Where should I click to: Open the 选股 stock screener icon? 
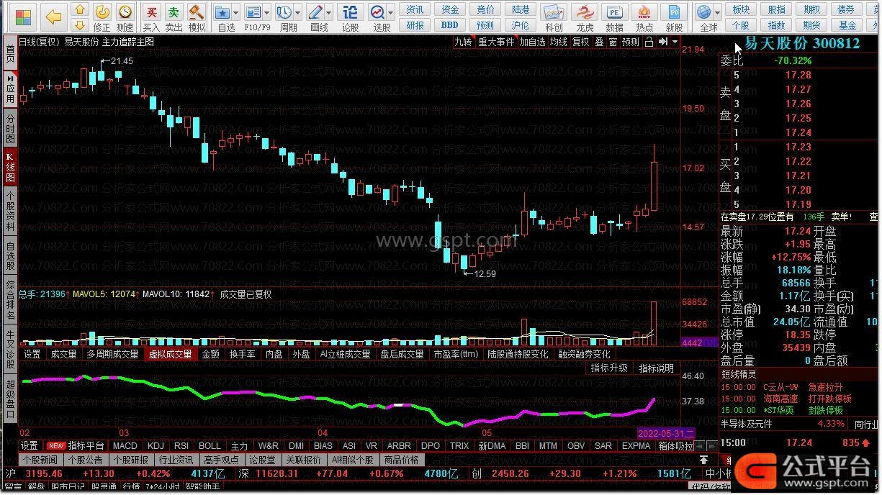(x=378, y=12)
